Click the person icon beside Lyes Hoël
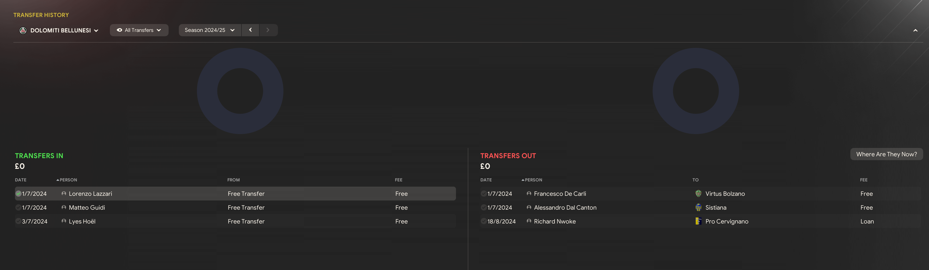 [x=64, y=221]
